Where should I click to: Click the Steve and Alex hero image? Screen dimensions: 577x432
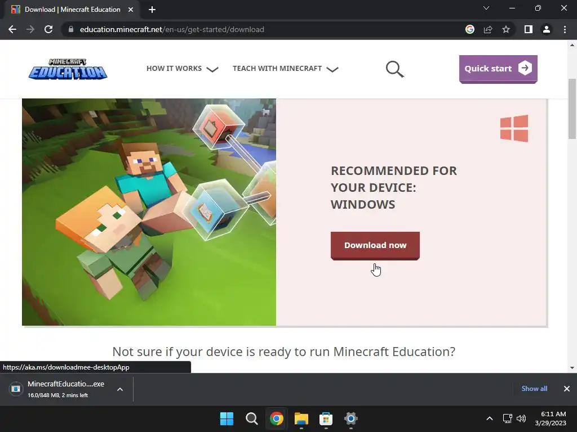coord(149,212)
